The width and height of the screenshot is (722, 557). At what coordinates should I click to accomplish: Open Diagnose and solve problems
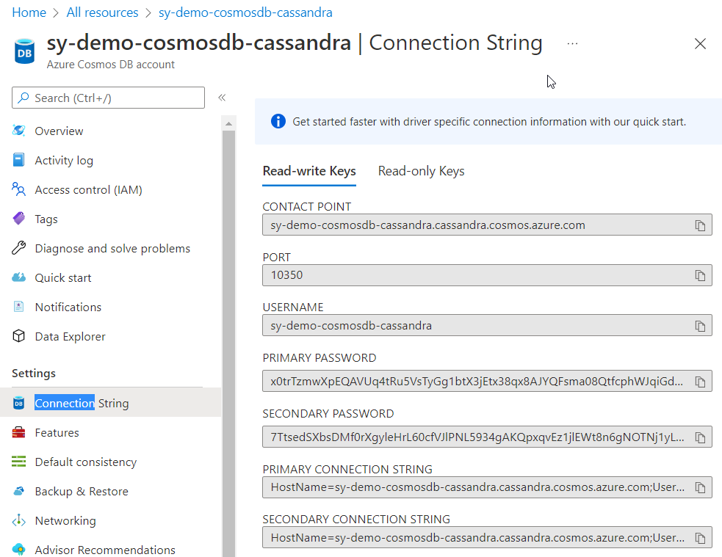point(112,248)
